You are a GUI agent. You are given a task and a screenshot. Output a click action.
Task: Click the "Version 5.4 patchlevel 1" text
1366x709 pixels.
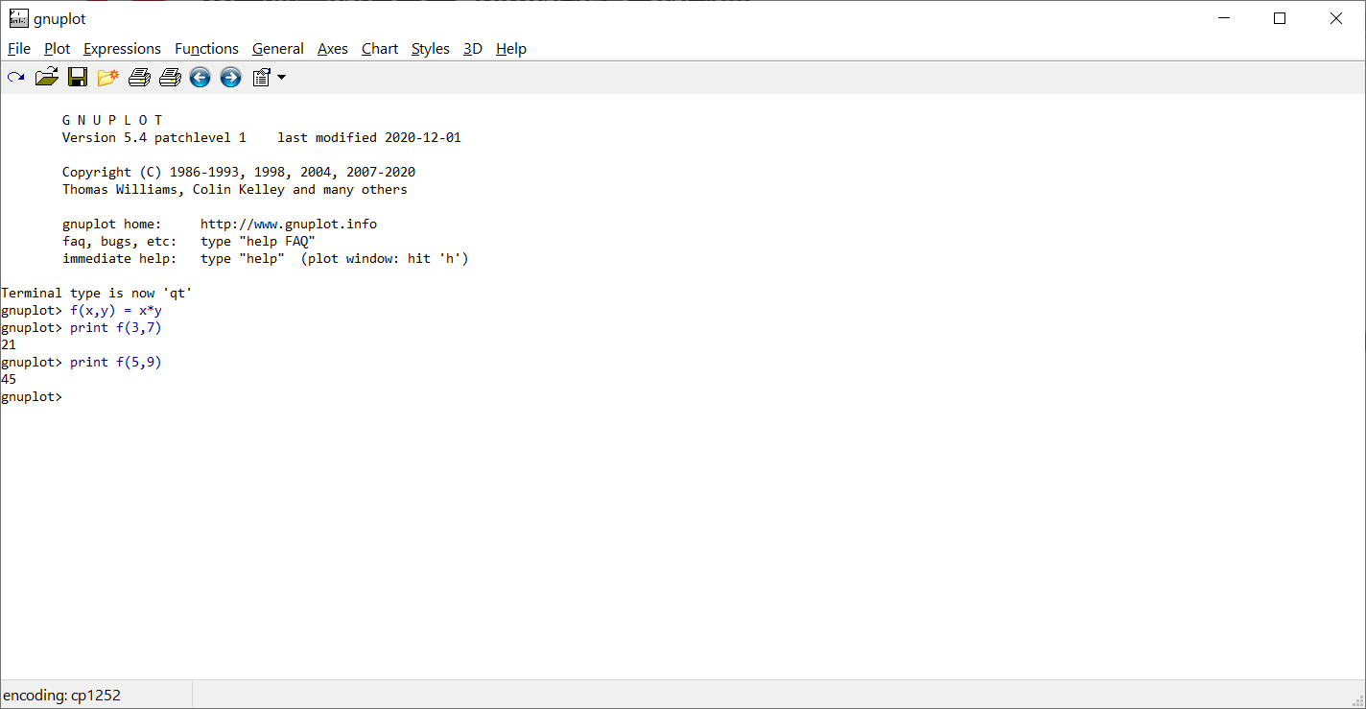coord(154,137)
